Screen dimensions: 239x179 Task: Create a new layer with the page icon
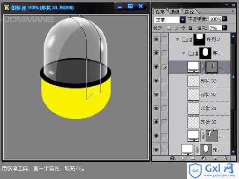pyautogui.click(x=215, y=158)
